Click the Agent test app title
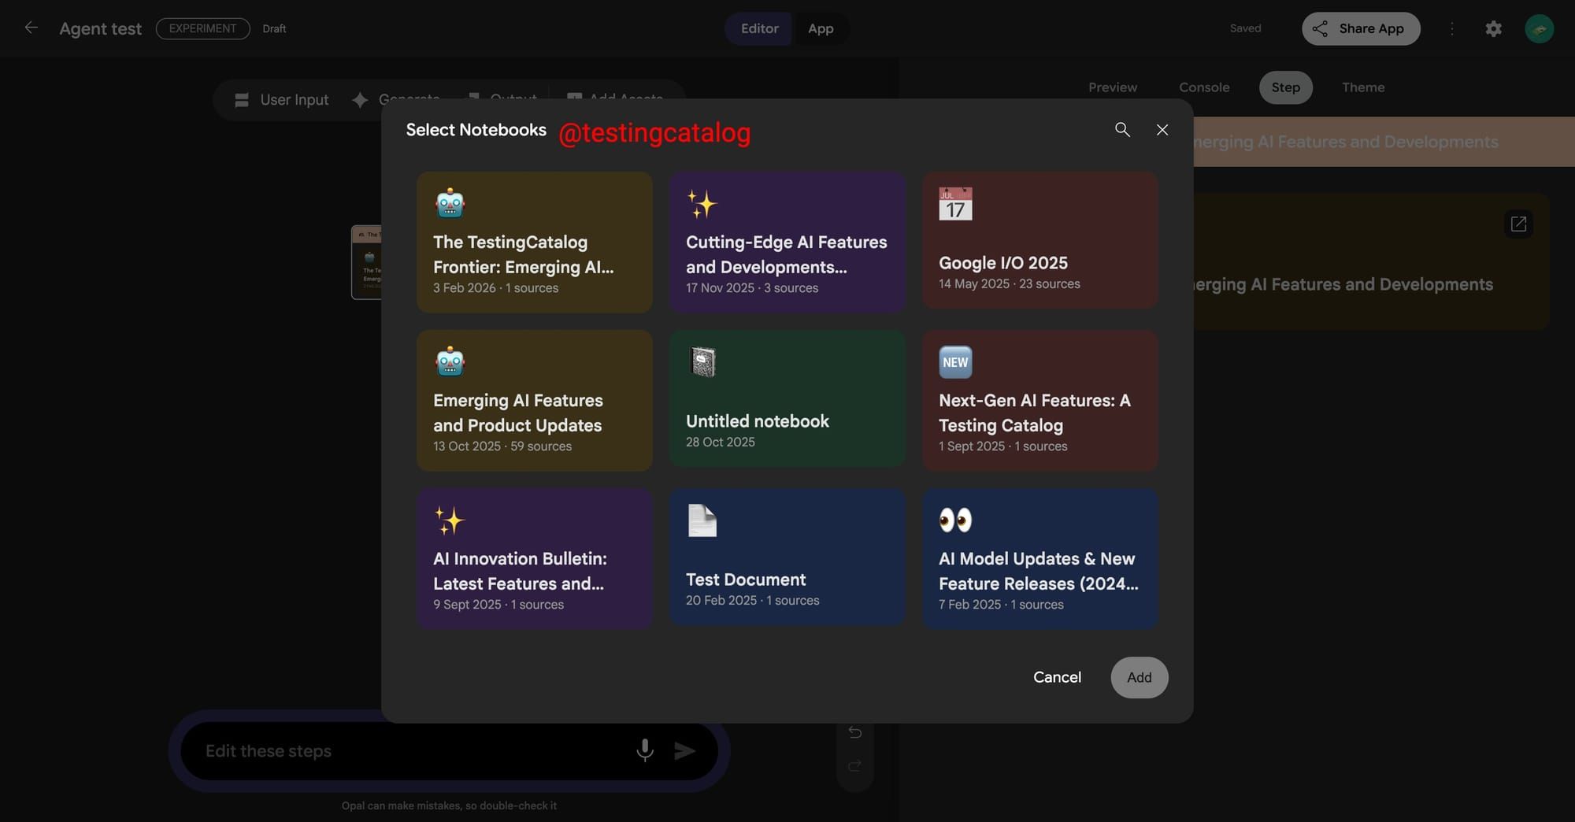 pyautogui.click(x=100, y=28)
